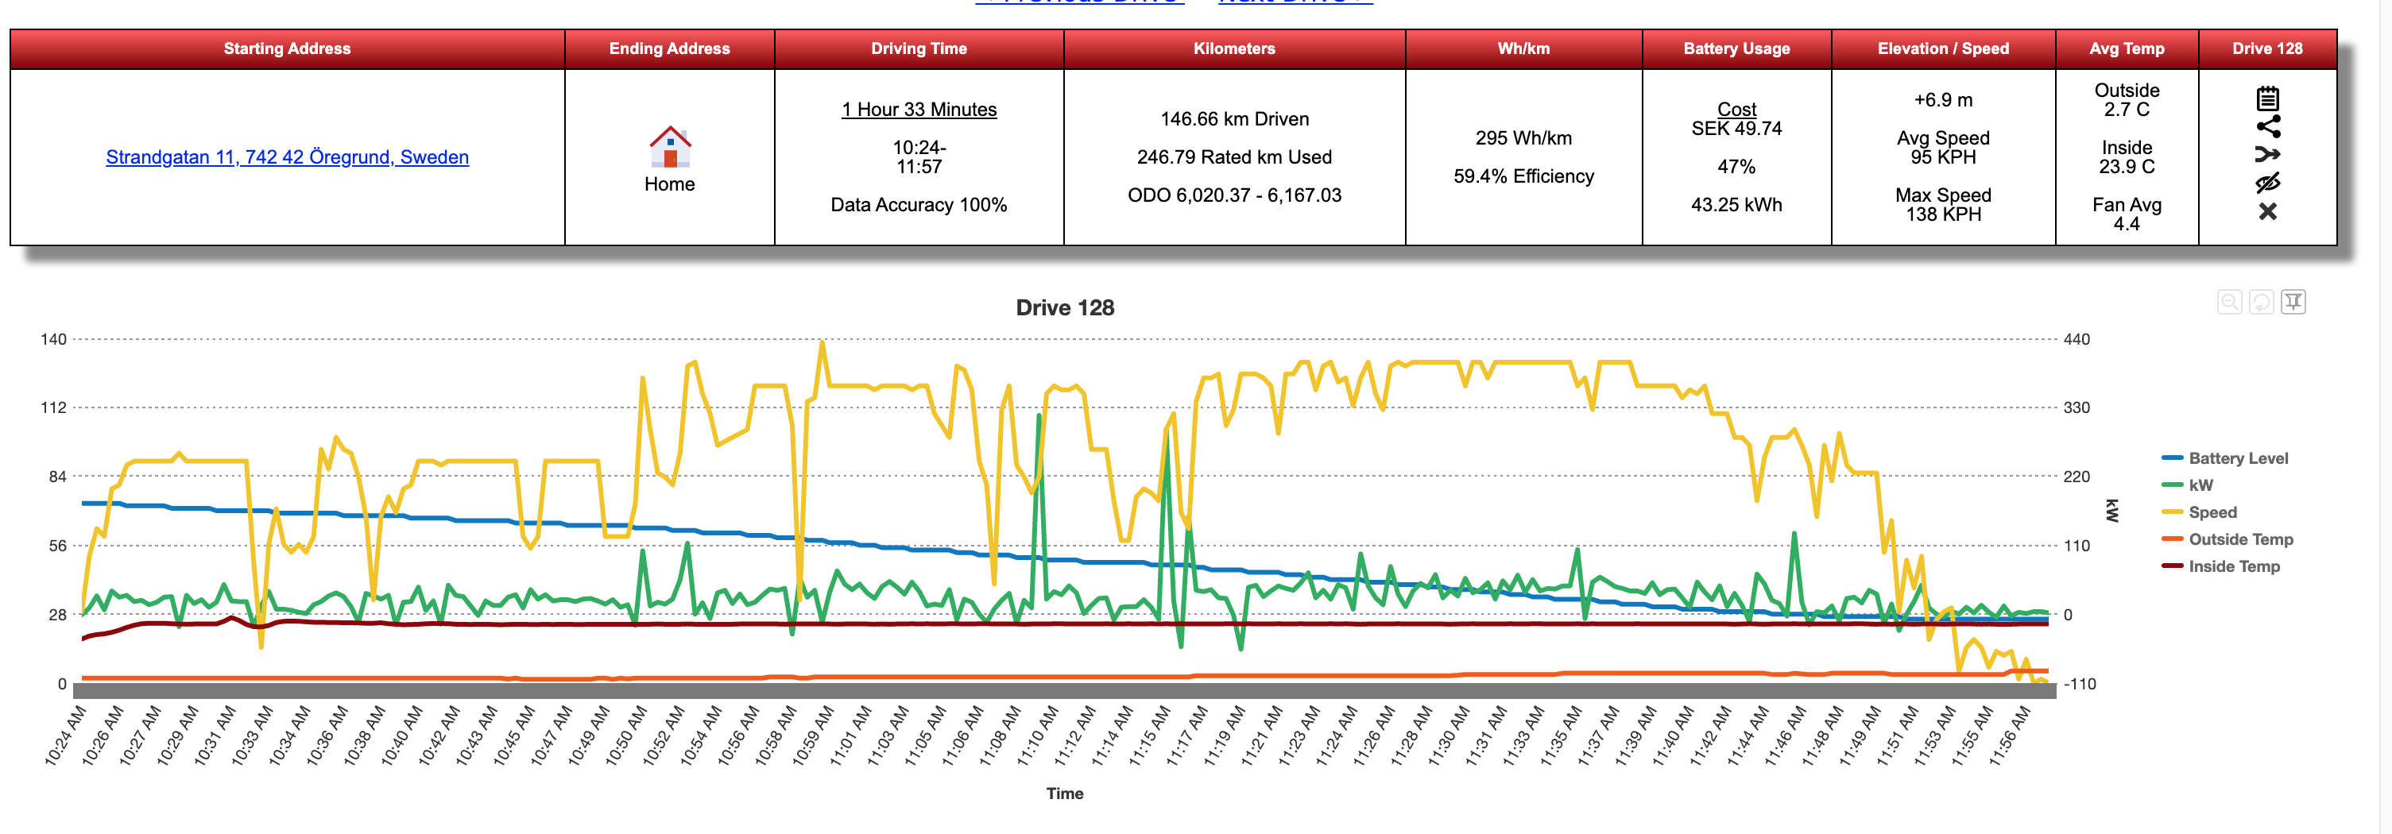Click the 59.4% Efficiency value
This screenshot has height=834, width=2392.
coord(1523,176)
